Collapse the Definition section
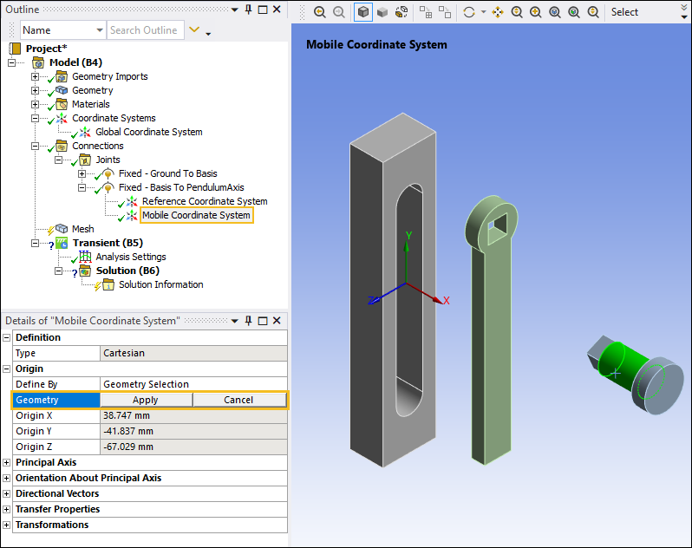 click(x=7, y=337)
